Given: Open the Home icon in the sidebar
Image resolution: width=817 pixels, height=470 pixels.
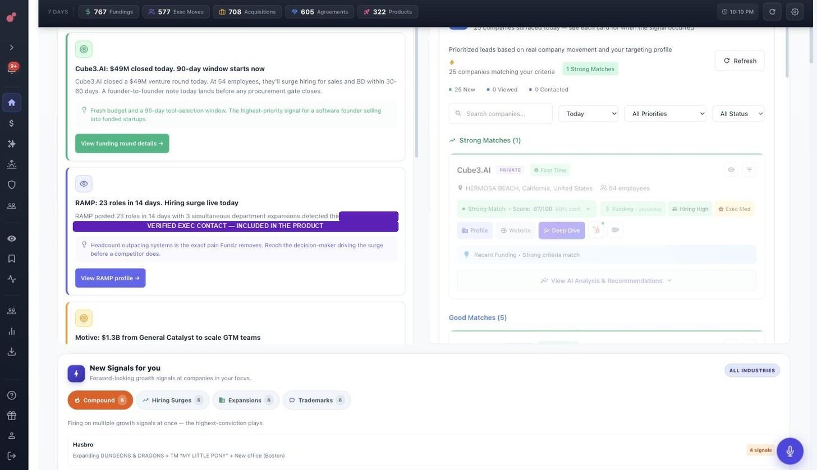Looking at the screenshot, I should 11,103.
